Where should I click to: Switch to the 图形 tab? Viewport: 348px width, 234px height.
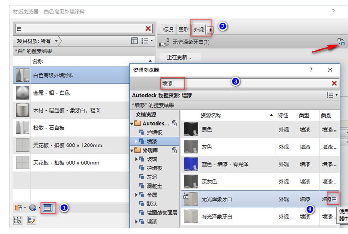click(x=183, y=29)
